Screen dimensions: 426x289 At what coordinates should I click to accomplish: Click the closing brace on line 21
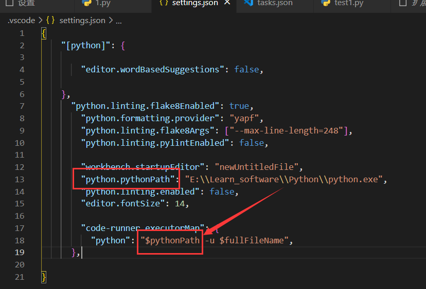pos(44,277)
